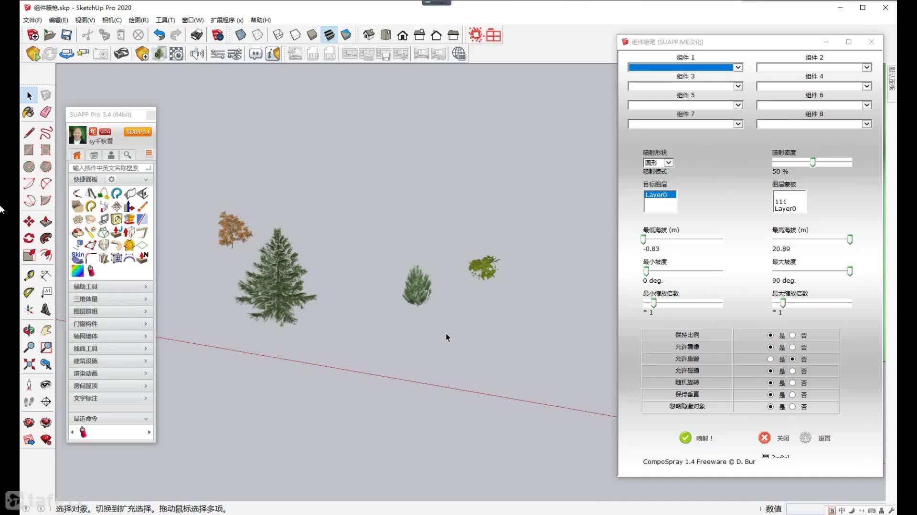
Task: Click the Skin plugin icon in SUAPP panel
Action: (77, 257)
